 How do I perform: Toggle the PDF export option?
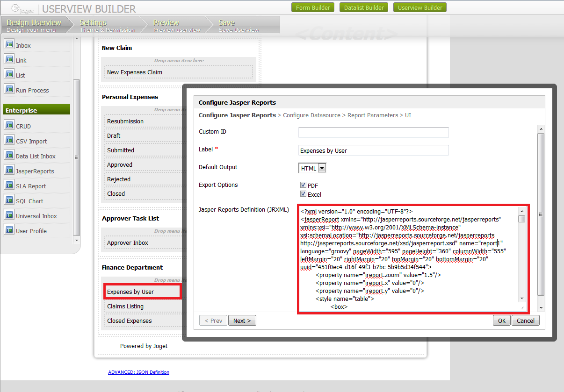point(303,185)
